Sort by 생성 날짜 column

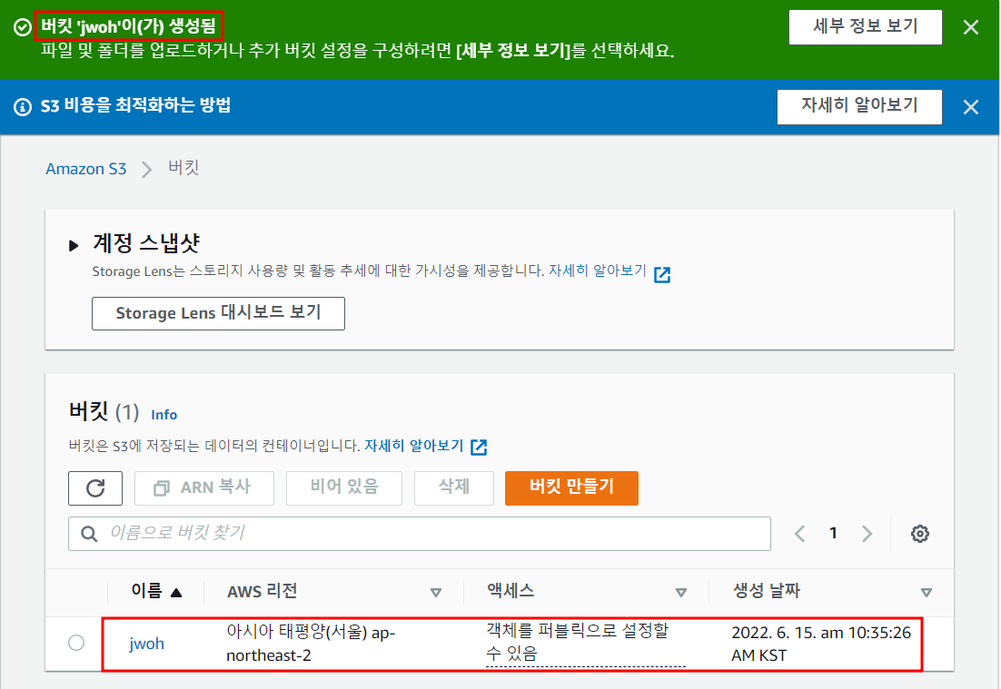pos(832,592)
